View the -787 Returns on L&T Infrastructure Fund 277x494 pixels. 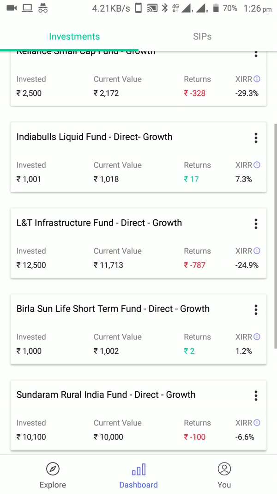coord(194,265)
